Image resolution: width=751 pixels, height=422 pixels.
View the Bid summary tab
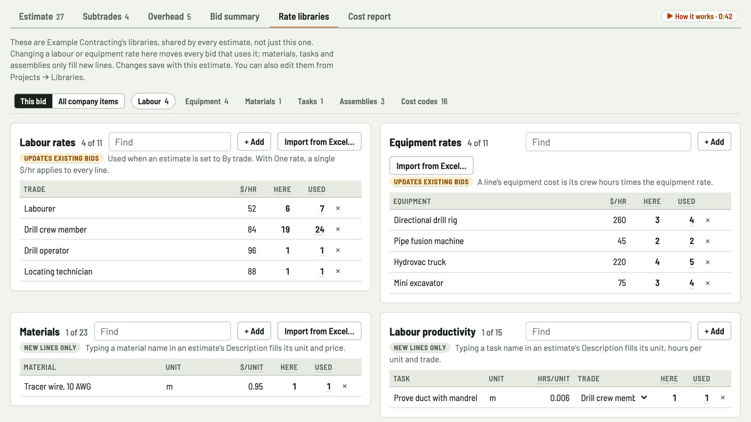point(235,16)
